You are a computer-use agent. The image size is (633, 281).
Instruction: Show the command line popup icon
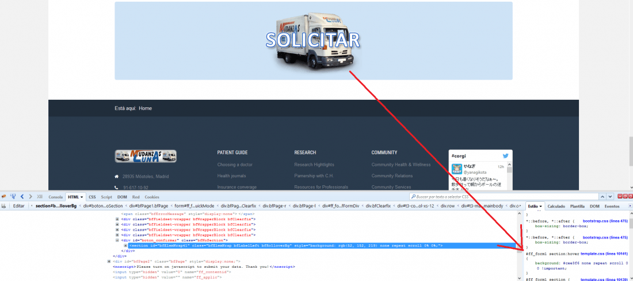pos(40,197)
